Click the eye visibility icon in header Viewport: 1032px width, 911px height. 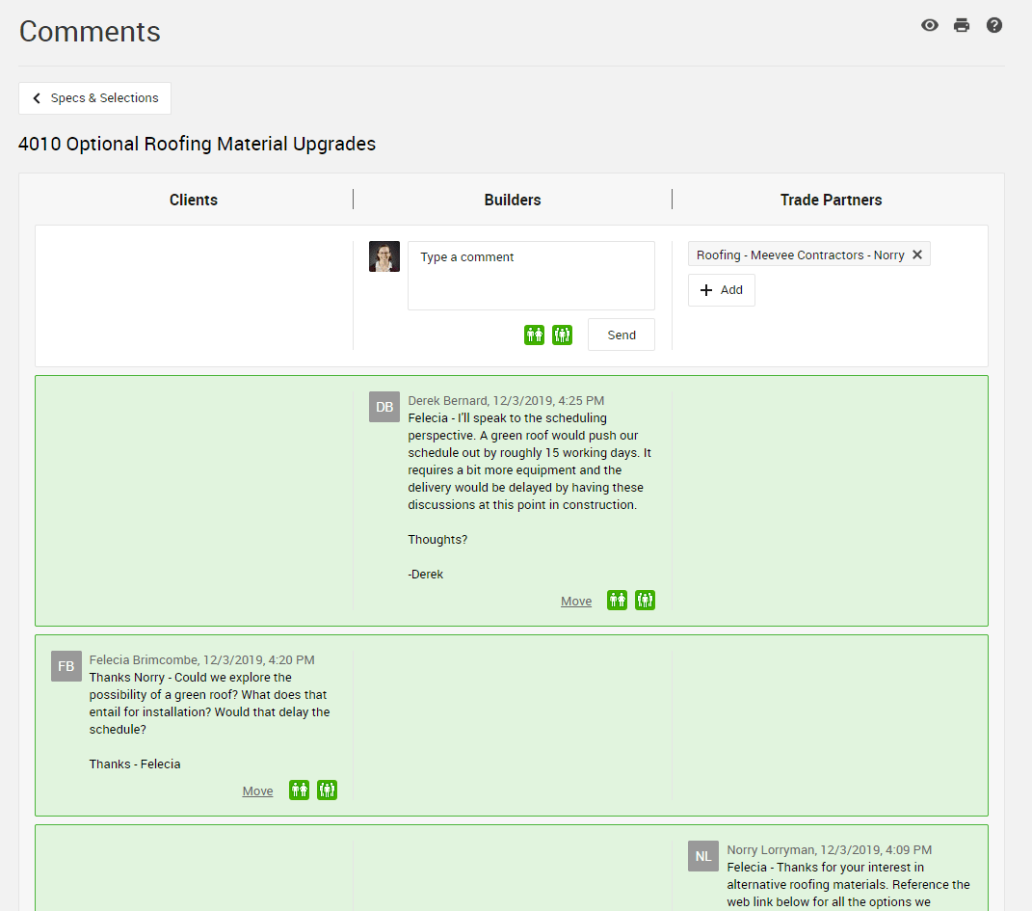pos(930,25)
